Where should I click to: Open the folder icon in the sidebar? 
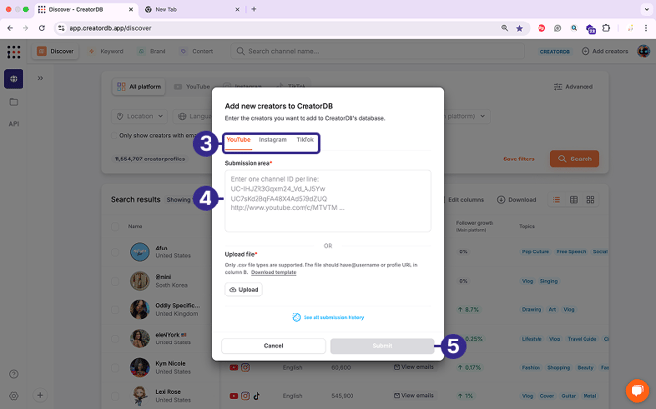tap(14, 102)
